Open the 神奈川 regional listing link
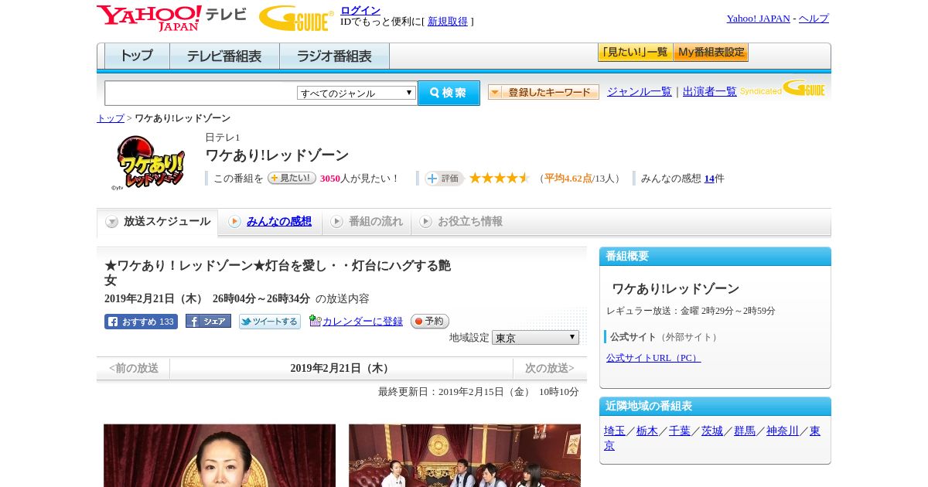This screenshot has width=928, height=487. [x=783, y=431]
